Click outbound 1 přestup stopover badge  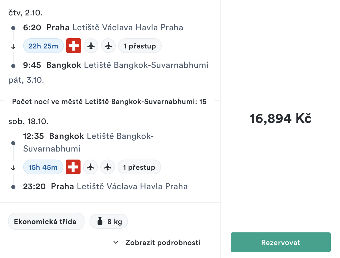tap(140, 46)
